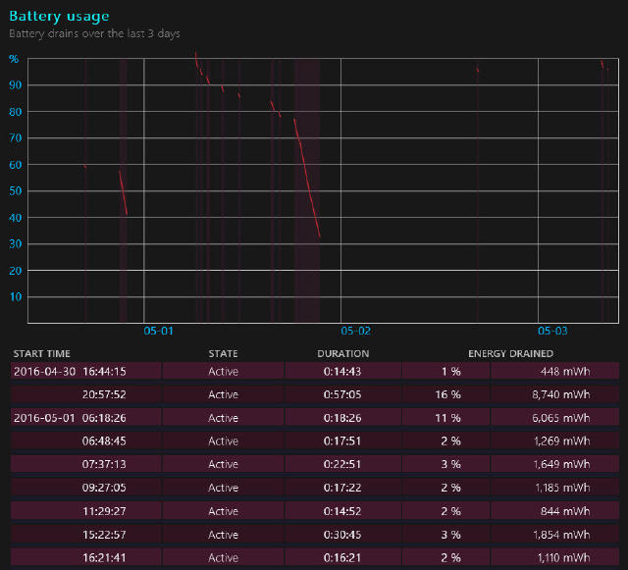Viewport: 628px width, 570px height.
Task: Click the Active state in the 09:27:05 row
Action: pyautogui.click(x=223, y=489)
